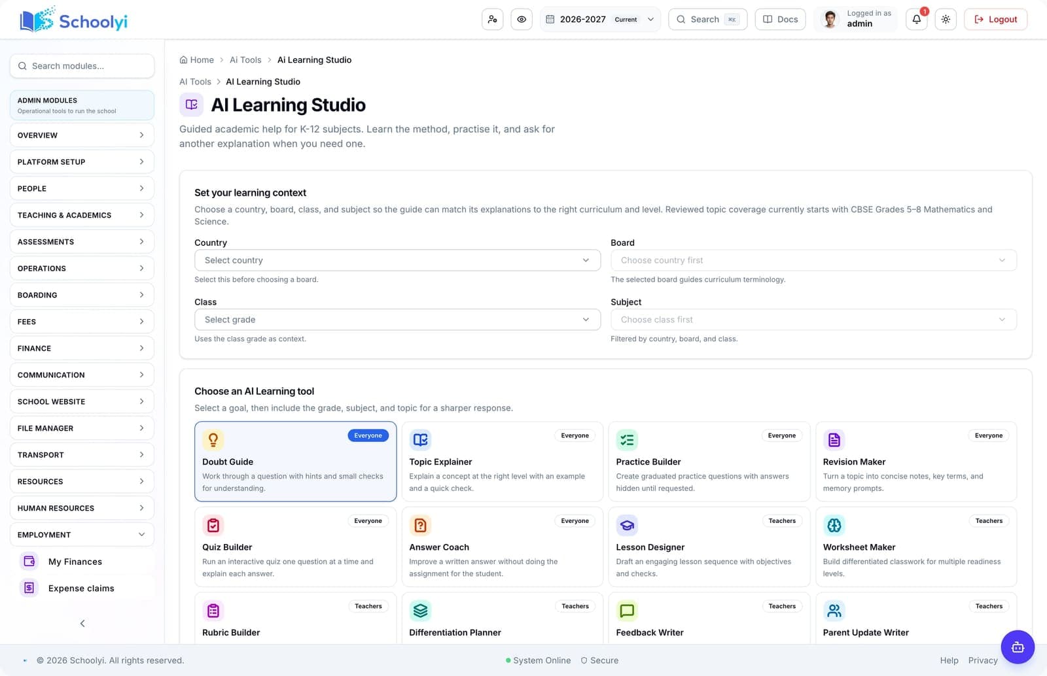
Task: Click the admin profile avatar
Action: (x=830, y=20)
